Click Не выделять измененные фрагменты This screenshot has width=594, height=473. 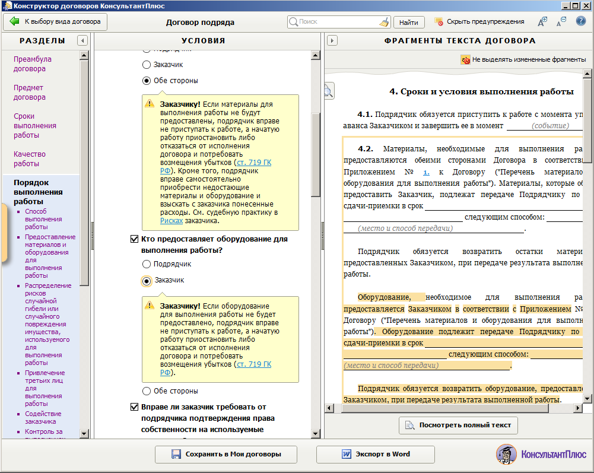click(529, 59)
